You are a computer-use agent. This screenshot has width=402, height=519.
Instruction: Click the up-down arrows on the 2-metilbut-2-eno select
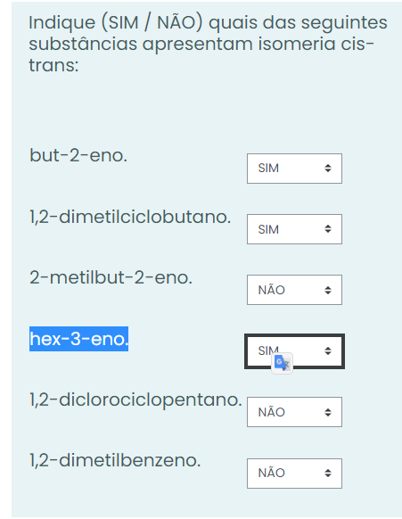328,291
